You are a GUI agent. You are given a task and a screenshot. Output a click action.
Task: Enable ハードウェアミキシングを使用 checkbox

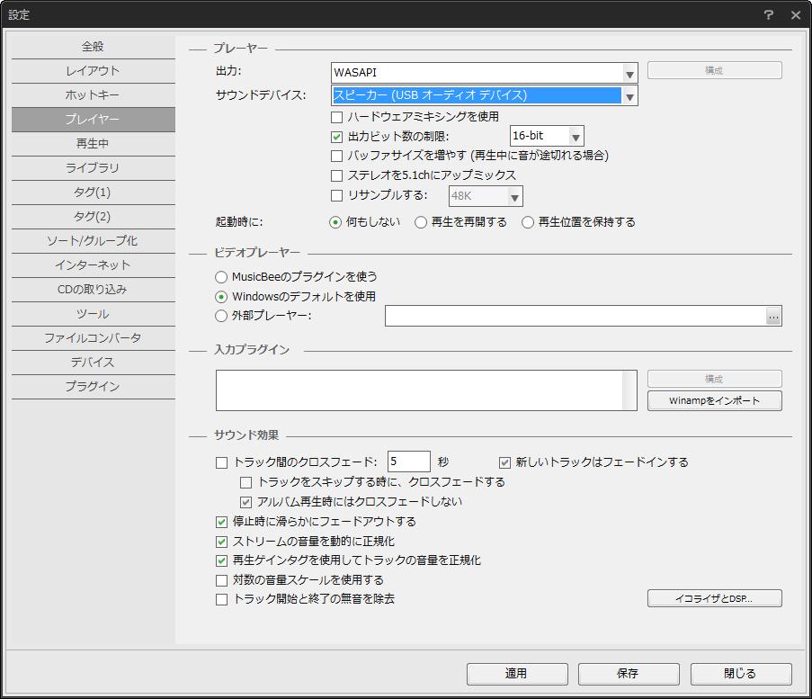(x=336, y=117)
